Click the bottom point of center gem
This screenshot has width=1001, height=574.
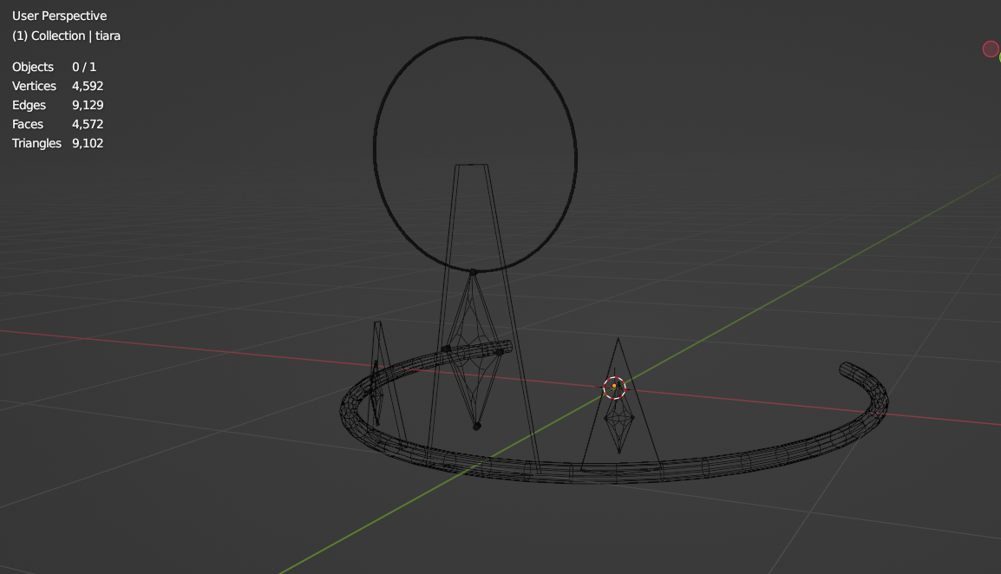(476, 426)
